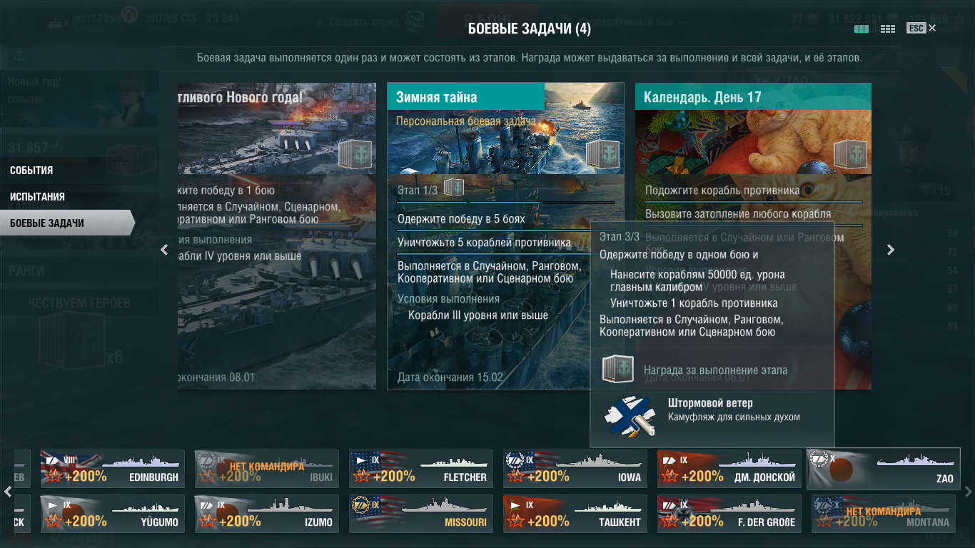975x548 pixels.
Task: Click the +200% bonus star on Fletcher
Action: (x=363, y=477)
